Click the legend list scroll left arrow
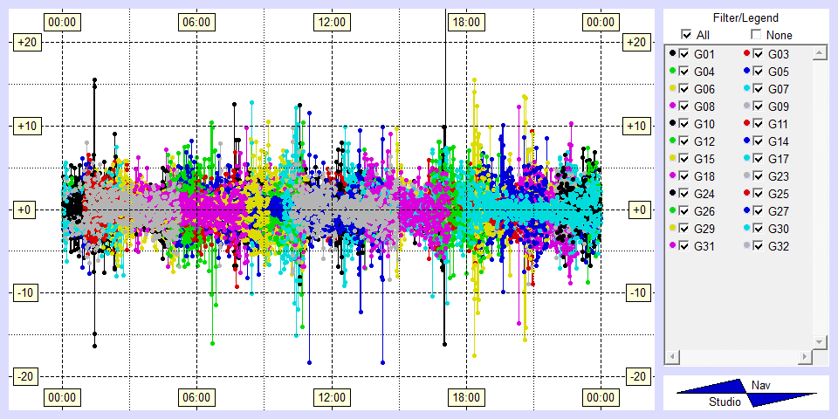838x419 pixels. tap(672, 357)
